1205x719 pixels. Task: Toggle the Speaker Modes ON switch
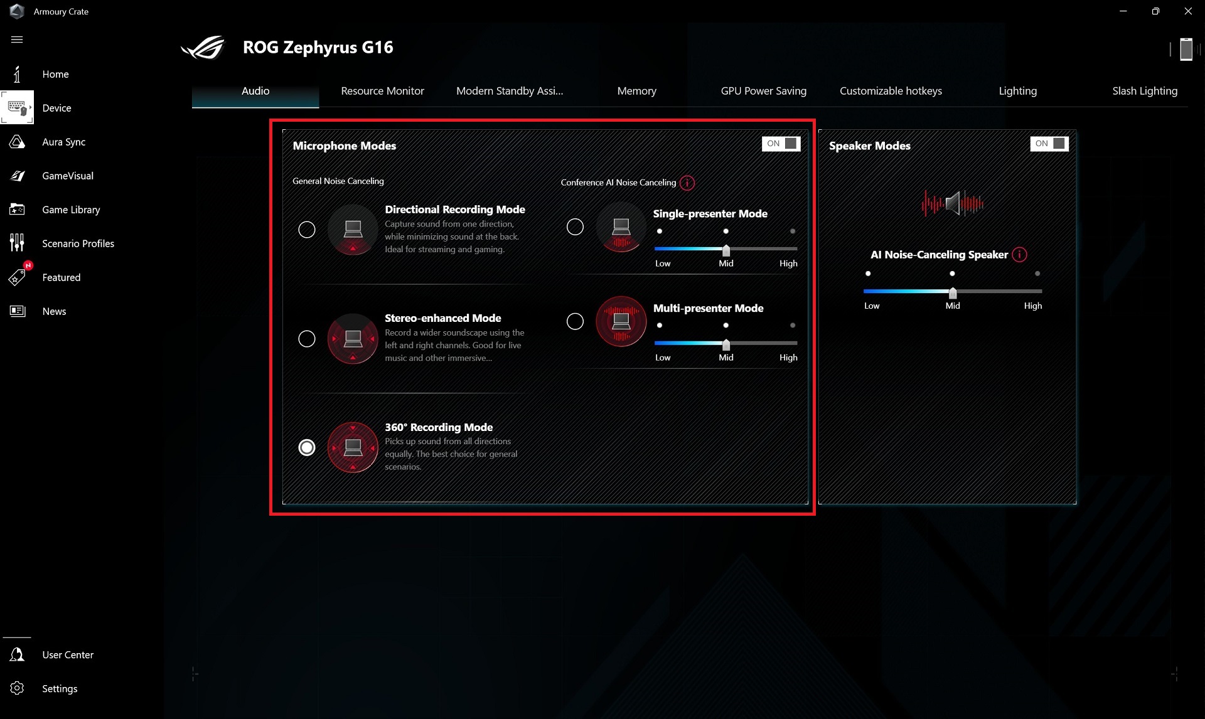1049,144
